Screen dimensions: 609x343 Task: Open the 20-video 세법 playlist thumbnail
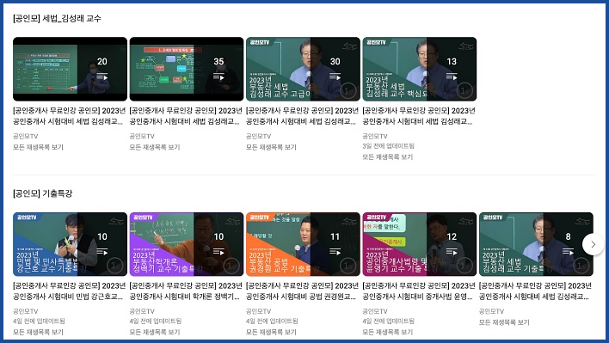[70, 69]
